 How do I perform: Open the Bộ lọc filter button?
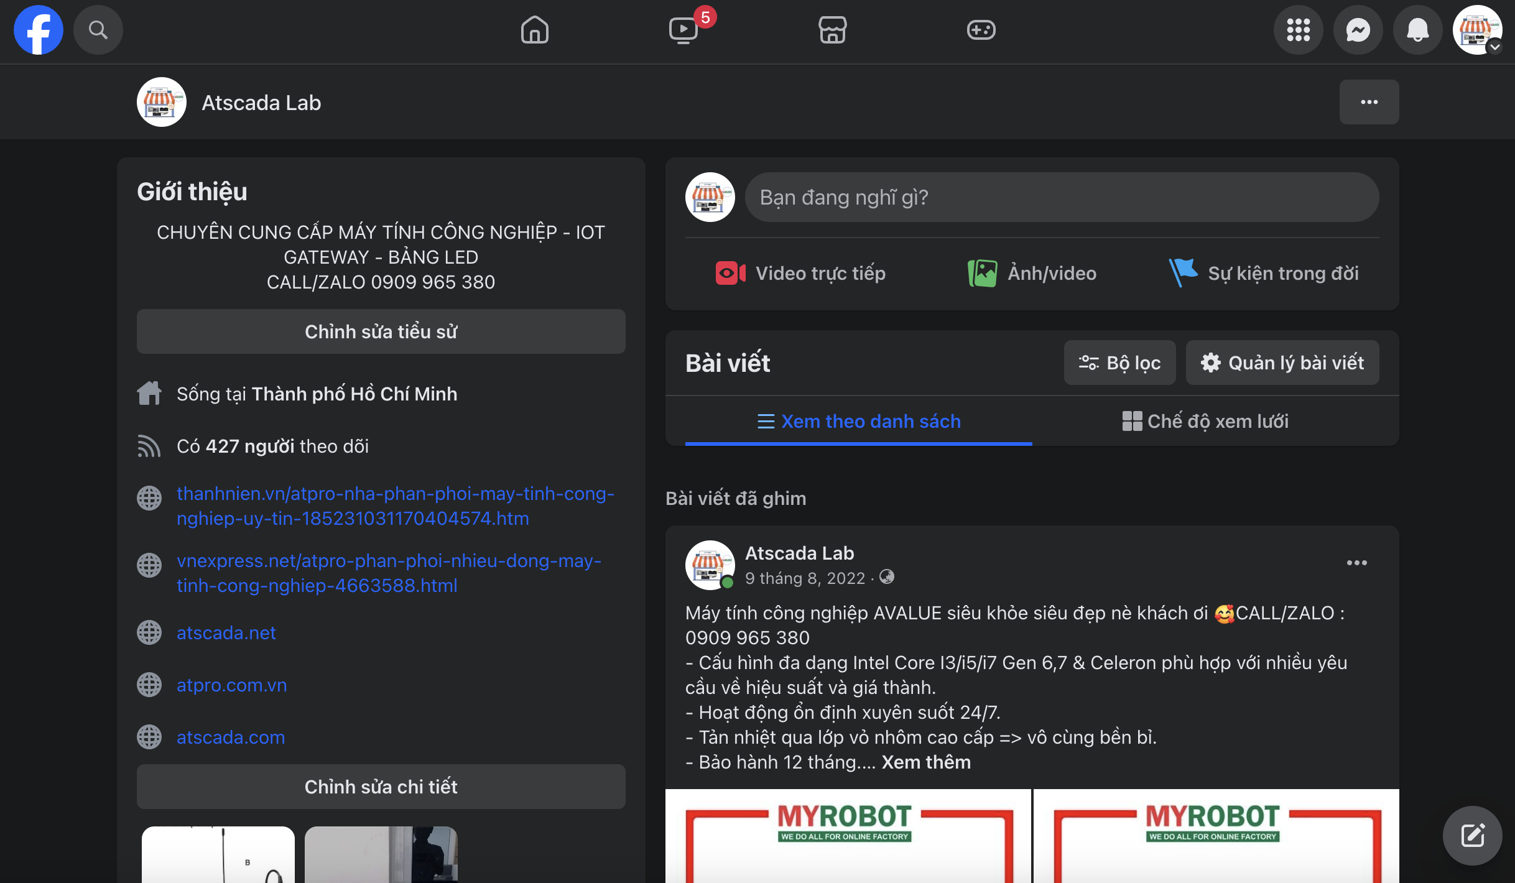tap(1119, 363)
